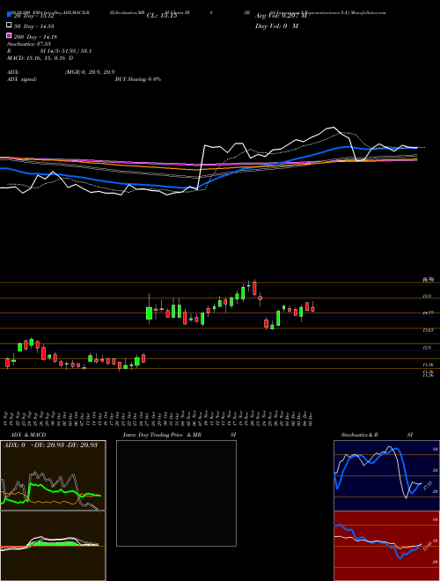
Task: Click the last red candlestick on the right
Action: click(312, 309)
